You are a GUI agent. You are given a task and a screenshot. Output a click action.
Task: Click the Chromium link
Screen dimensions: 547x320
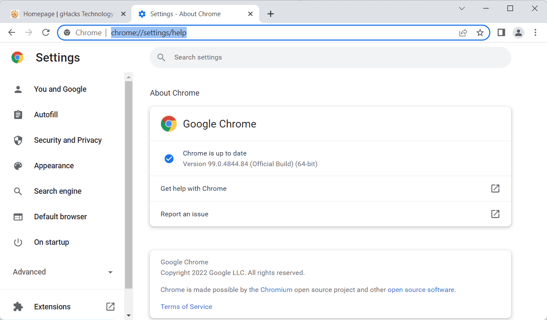pos(276,290)
